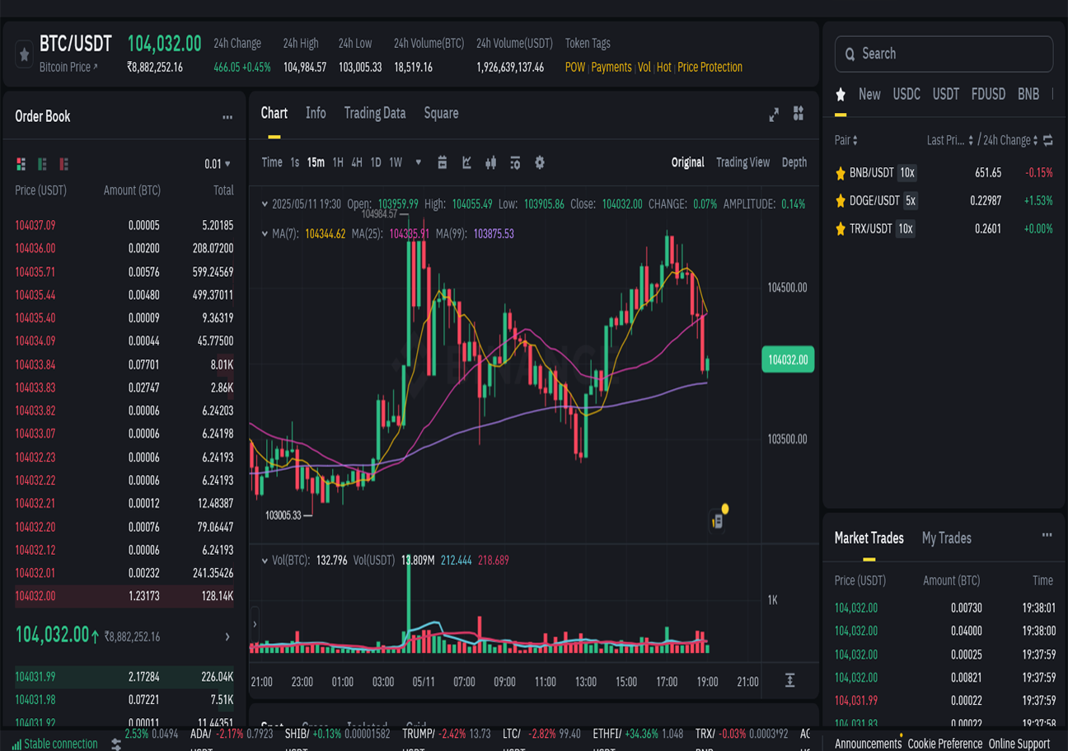Select the FDUSD market tab
The height and width of the screenshot is (751, 1068).
click(988, 95)
